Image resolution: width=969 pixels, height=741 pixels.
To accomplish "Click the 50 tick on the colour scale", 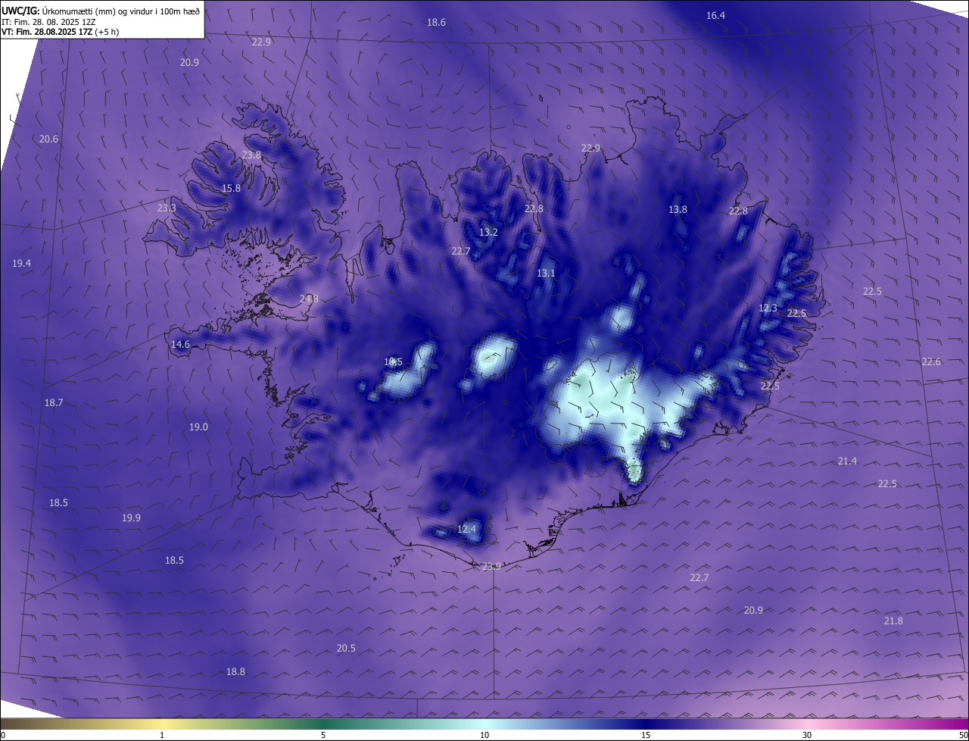I will (963, 735).
